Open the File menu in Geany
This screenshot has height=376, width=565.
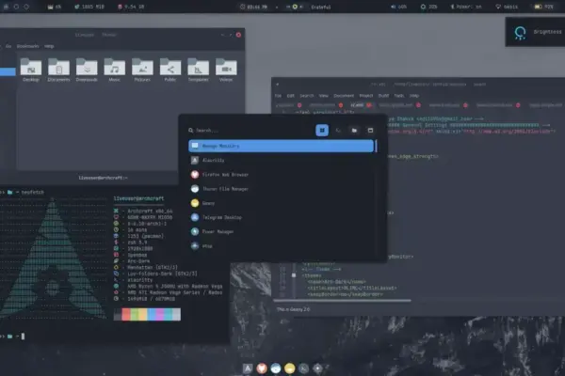click(278, 96)
